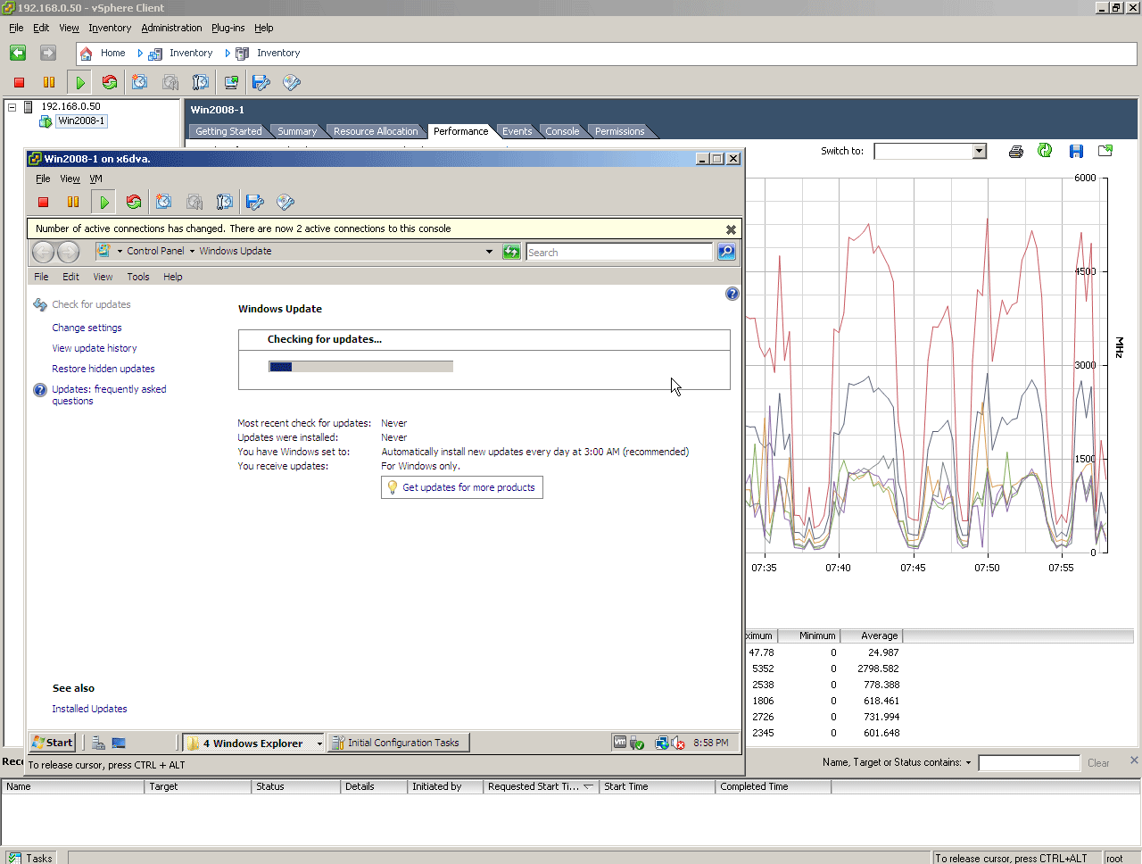This screenshot has height=864, width=1142.
Task: Open the Installed Updates link
Action: 89,709
